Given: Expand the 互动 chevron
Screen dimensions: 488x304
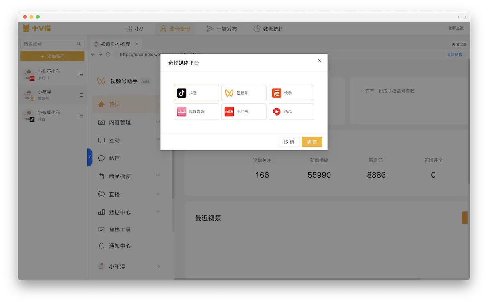Looking at the screenshot, I should [158, 140].
